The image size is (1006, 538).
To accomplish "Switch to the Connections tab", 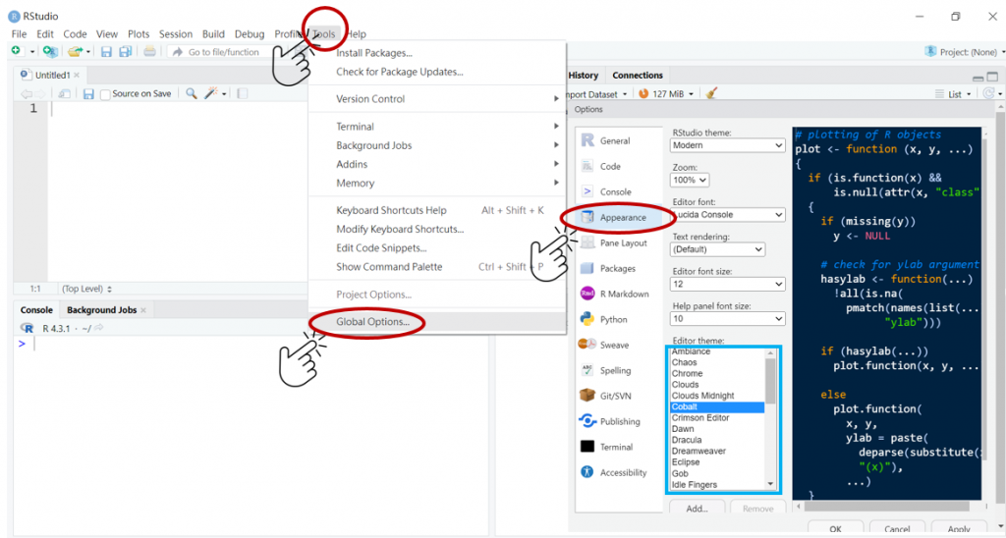I will click(637, 75).
